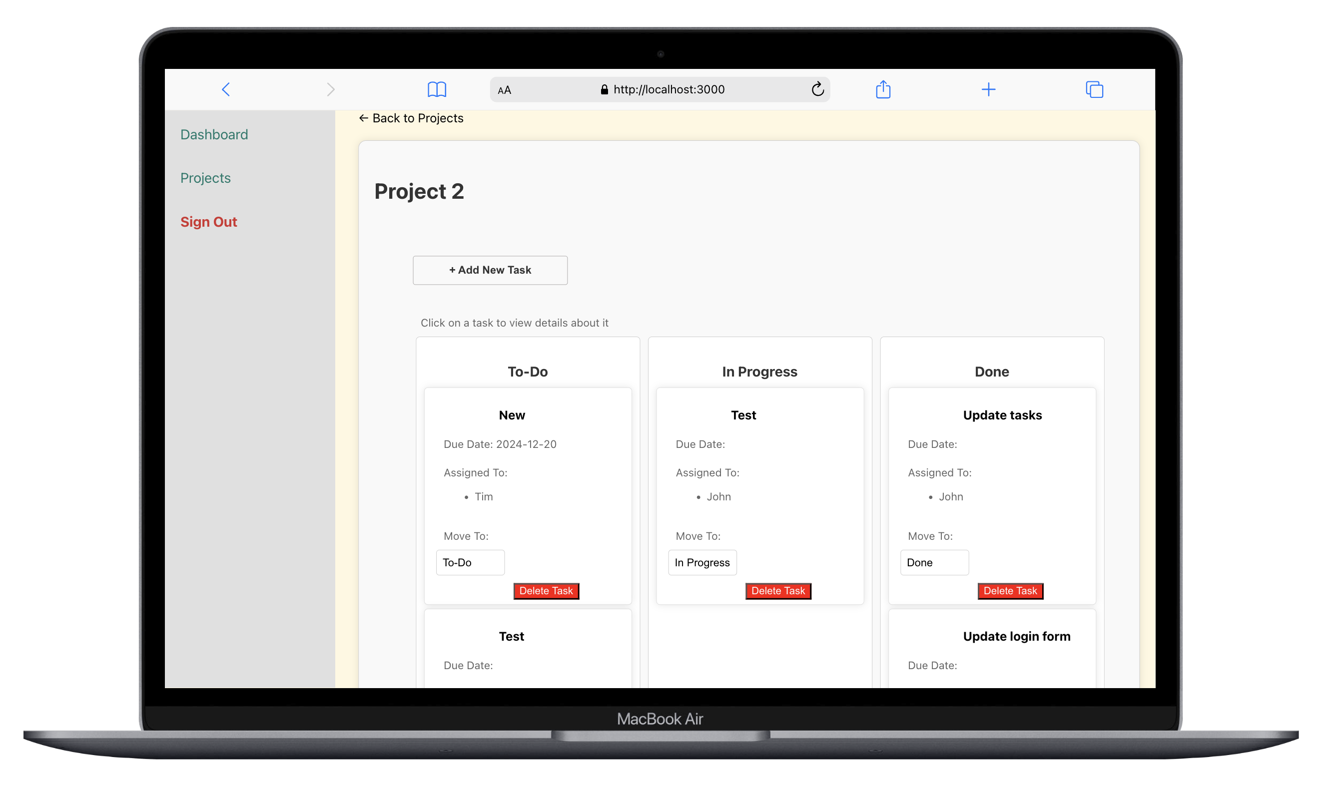Click the share/export icon in toolbar
The height and width of the screenshot is (788, 1331).
883,88
